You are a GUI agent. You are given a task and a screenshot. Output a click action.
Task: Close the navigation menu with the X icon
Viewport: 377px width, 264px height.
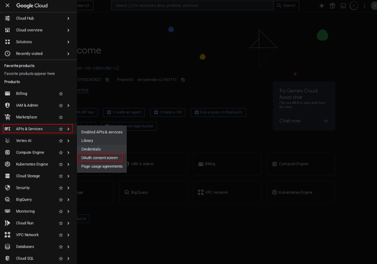click(7, 5)
